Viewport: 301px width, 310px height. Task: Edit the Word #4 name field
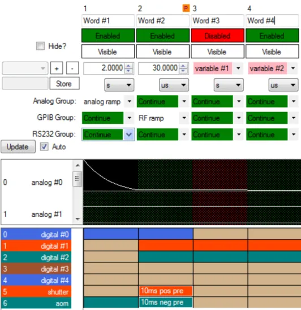(272, 20)
